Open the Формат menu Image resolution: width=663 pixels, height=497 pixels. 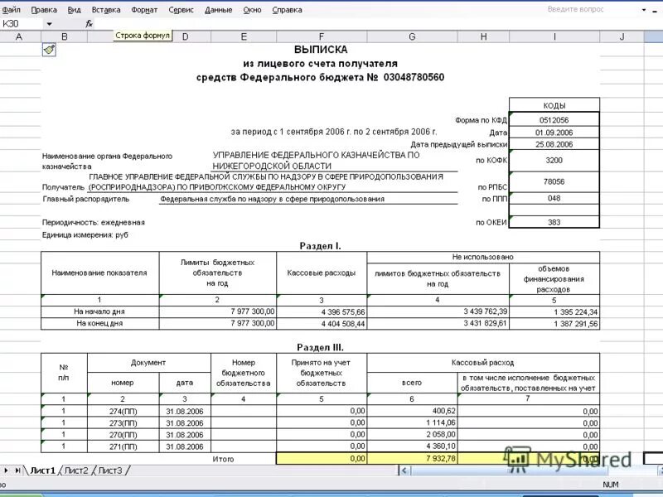(x=144, y=9)
